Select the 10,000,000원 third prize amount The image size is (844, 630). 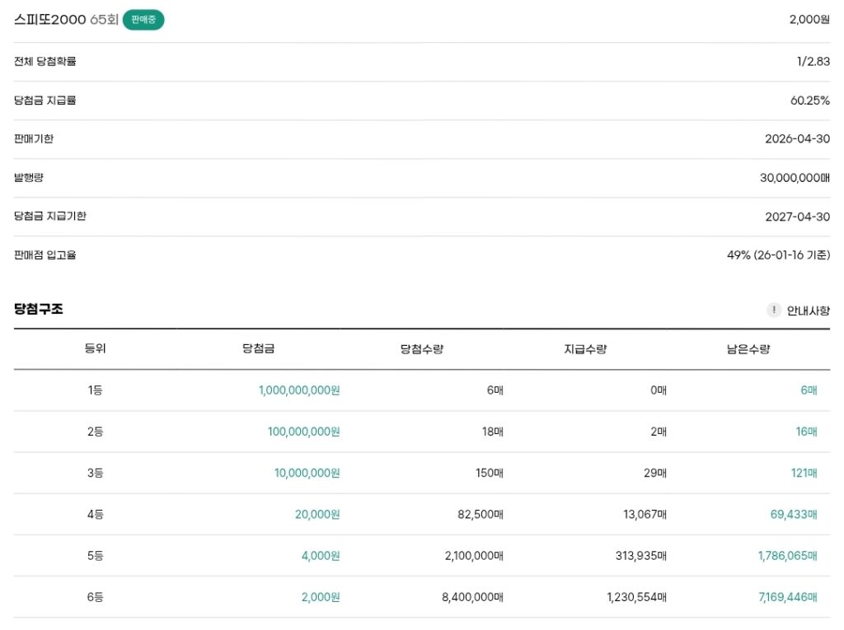[x=307, y=473]
